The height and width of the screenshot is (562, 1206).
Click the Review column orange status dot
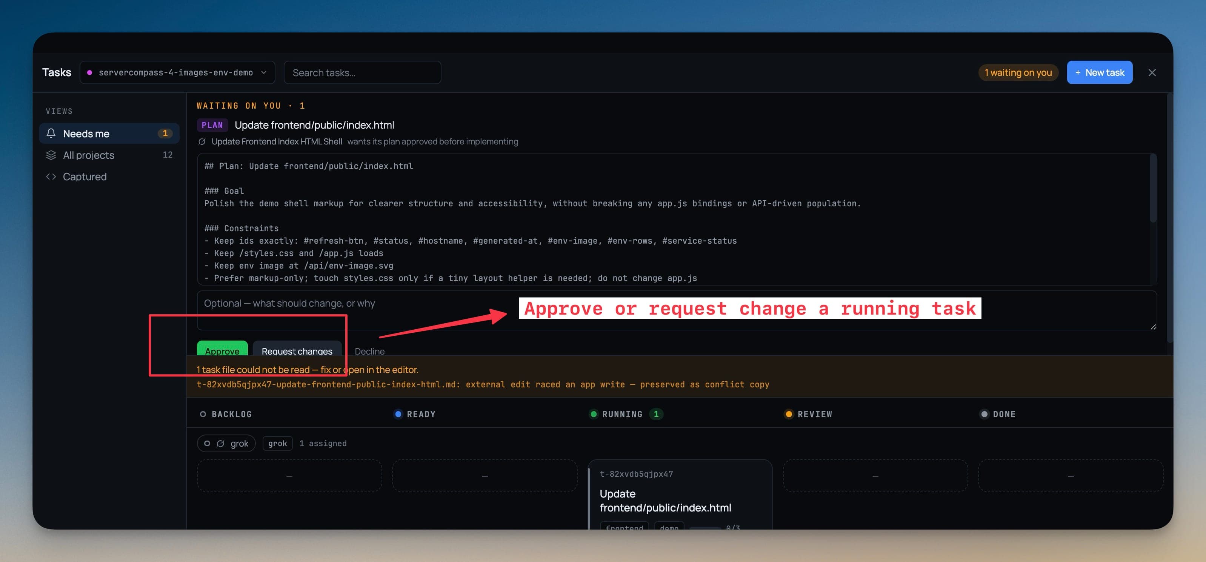tap(789, 414)
